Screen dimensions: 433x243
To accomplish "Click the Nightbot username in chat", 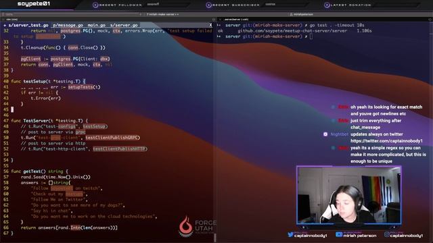I will pyautogui.click(x=340, y=134).
